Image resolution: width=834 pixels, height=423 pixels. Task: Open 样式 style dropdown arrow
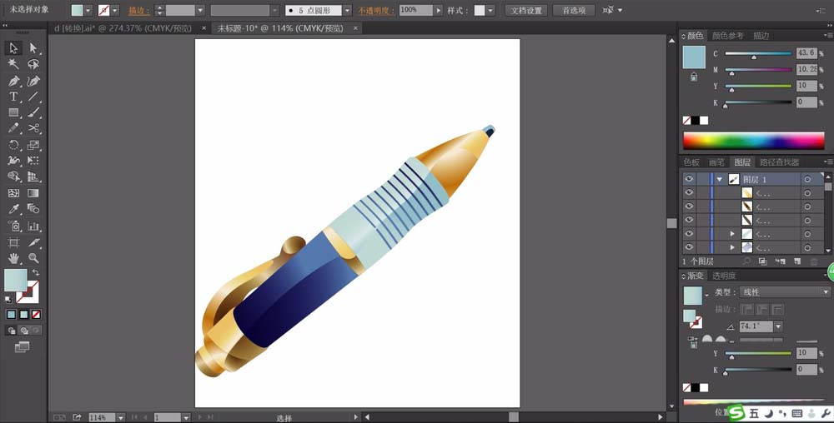pyautogui.click(x=490, y=10)
